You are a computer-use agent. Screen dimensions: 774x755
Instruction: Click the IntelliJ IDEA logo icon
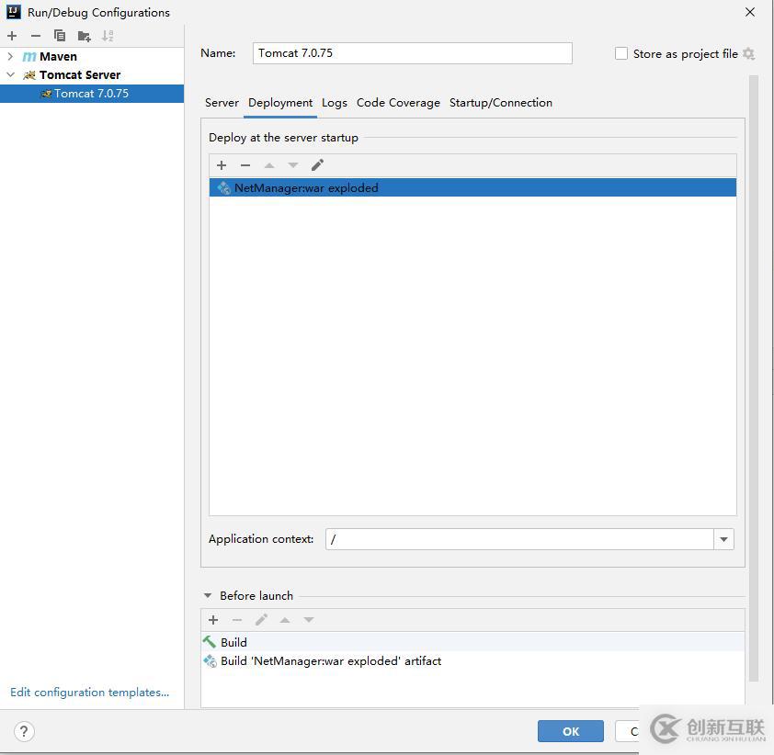pos(13,12)
